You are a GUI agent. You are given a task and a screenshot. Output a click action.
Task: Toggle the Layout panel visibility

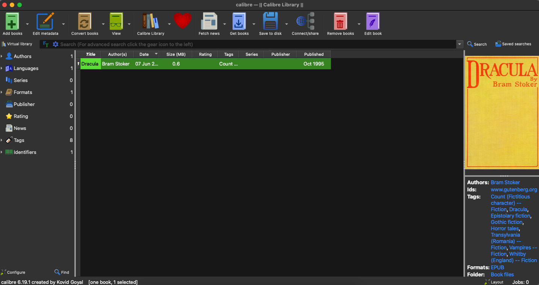coord(493,282)
